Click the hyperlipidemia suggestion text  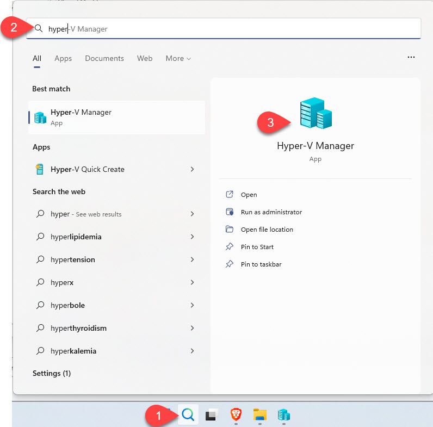click(x=76, y=237)
